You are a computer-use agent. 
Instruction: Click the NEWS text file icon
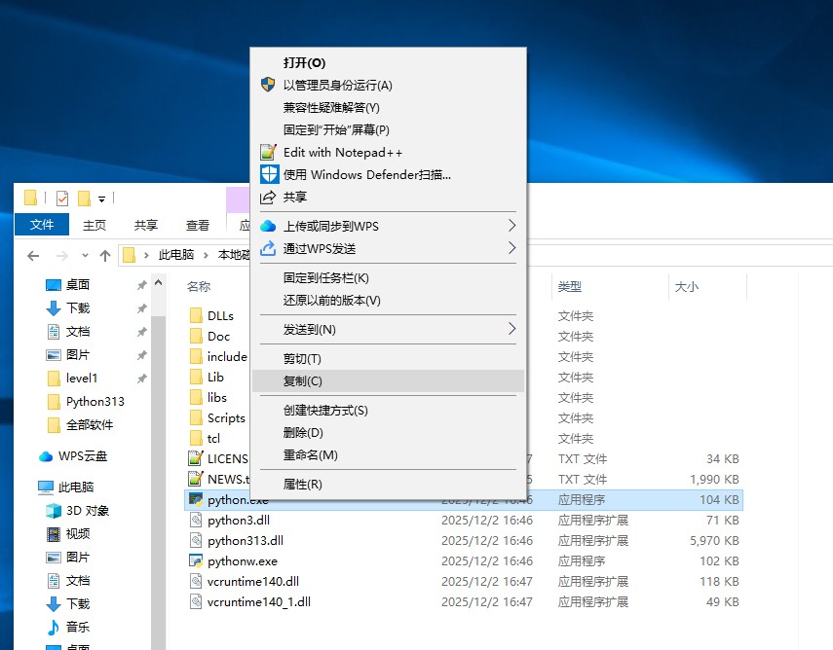[196, 479]
